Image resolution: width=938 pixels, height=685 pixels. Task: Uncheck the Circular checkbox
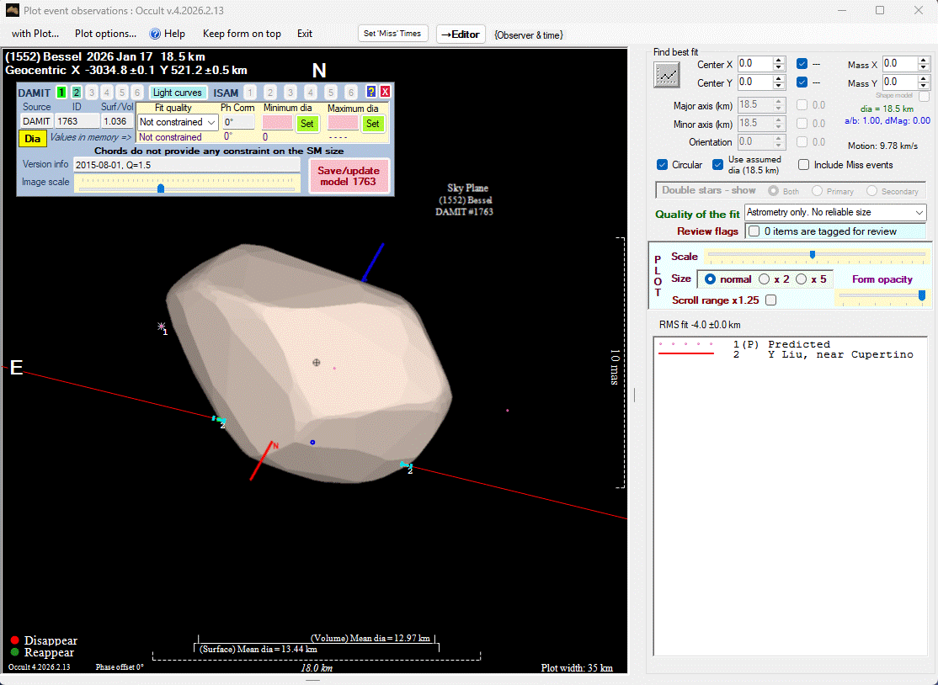click(663, 165)
